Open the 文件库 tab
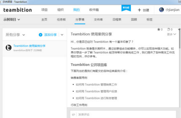The image size is (181, 118). tap(98, 19)
